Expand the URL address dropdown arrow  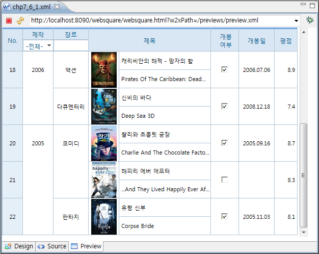click(296, 20)
